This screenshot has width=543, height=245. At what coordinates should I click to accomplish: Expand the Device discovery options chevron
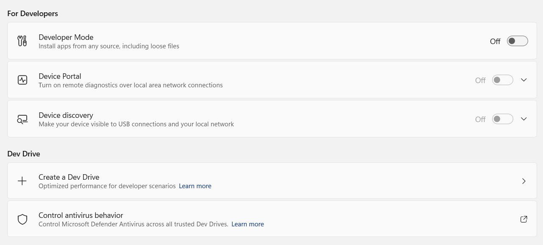pyautogui.click(x=524, y=119)
